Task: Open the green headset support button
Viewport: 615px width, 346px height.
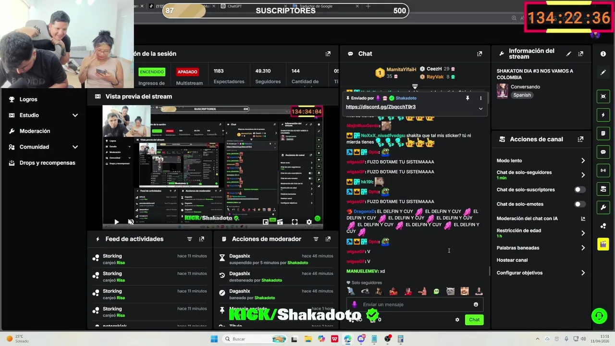Action: [x=599, y=316]
